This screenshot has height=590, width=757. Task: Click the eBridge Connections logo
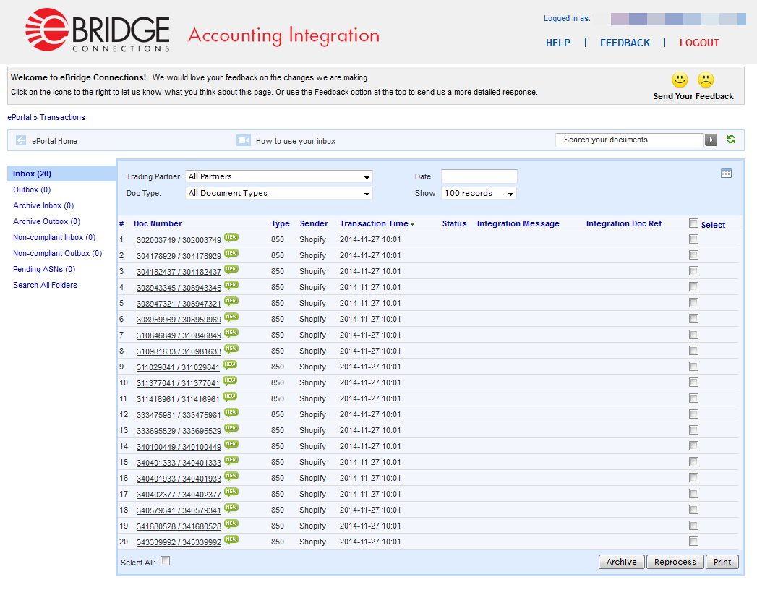tap(97, 31)
